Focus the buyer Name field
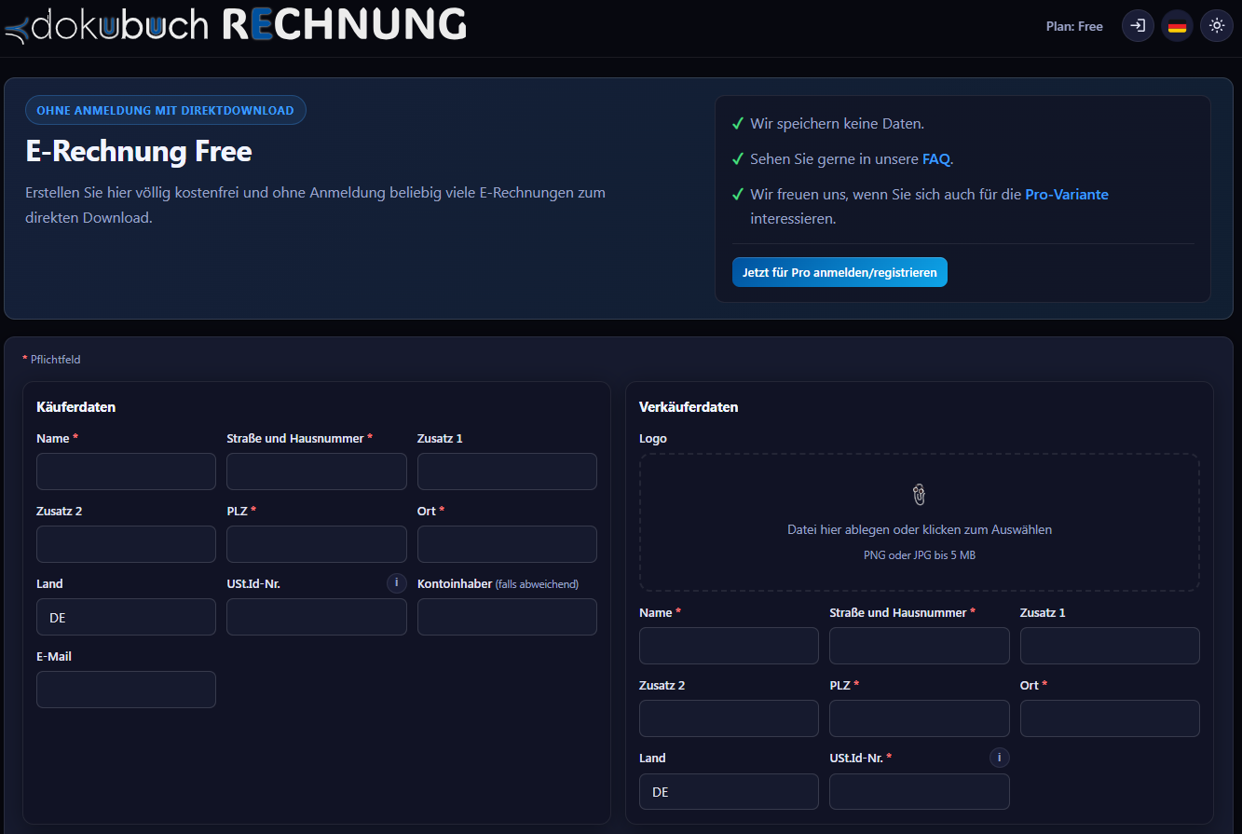Image resolution: width=1242 pixels, height=834 pixels. [x=126, y=472]
